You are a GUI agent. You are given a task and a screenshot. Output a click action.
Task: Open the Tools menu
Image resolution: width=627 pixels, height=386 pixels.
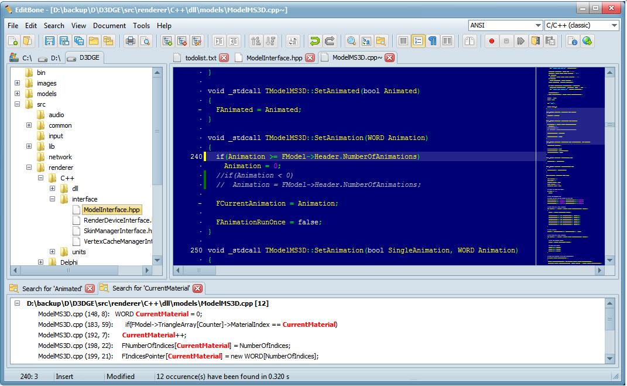click(x=141, y=26)
